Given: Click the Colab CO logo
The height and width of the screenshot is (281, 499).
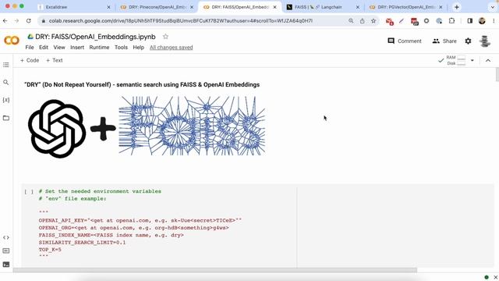Looking at the screenshot, I should (12, 41).
